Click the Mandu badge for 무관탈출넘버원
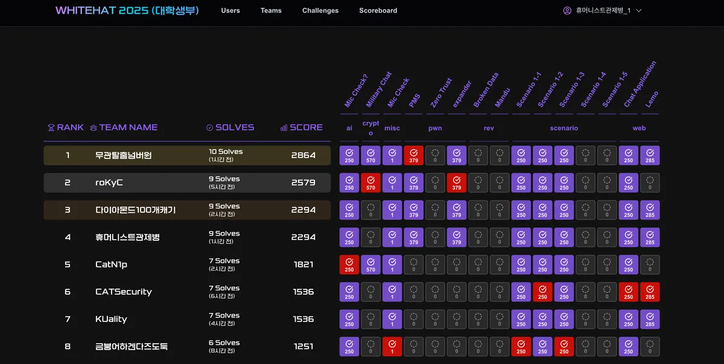724x364 pixels. [x=500, y=155]
